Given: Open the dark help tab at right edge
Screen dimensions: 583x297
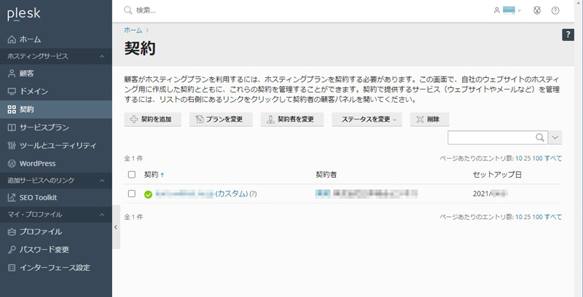Looking at the screenshot, I should (x=568, y=35).
